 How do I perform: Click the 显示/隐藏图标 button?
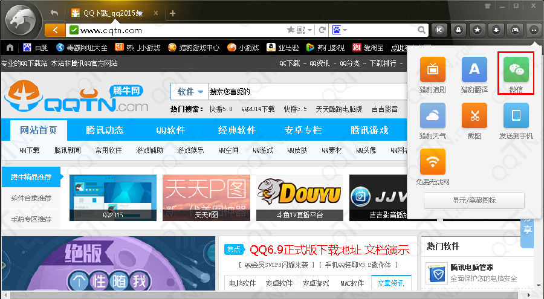[474, 200]
